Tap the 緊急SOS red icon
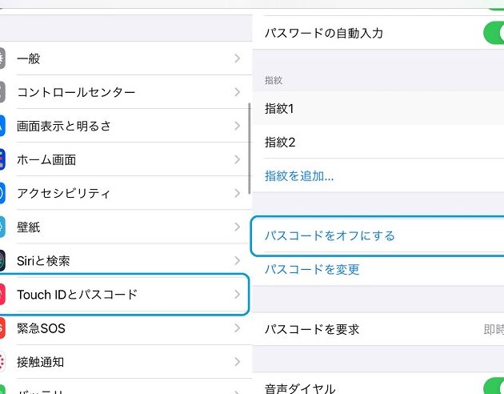 coord(2,328)
